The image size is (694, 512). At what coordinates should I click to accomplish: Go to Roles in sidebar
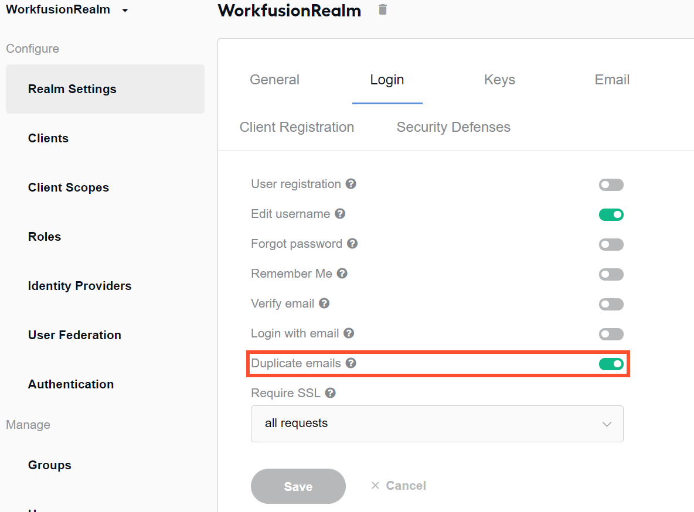click(45, 237)
